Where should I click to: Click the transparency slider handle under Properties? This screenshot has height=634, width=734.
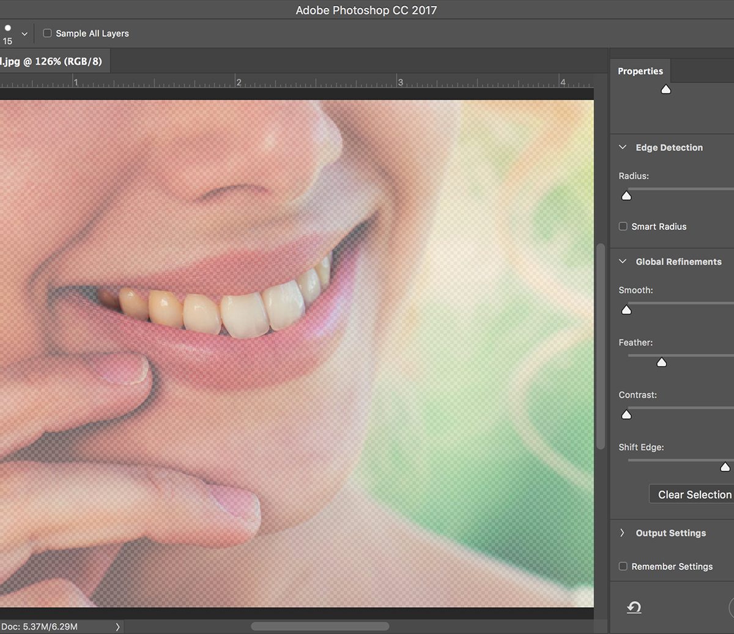pyautogui.click(x=665, y=89)
